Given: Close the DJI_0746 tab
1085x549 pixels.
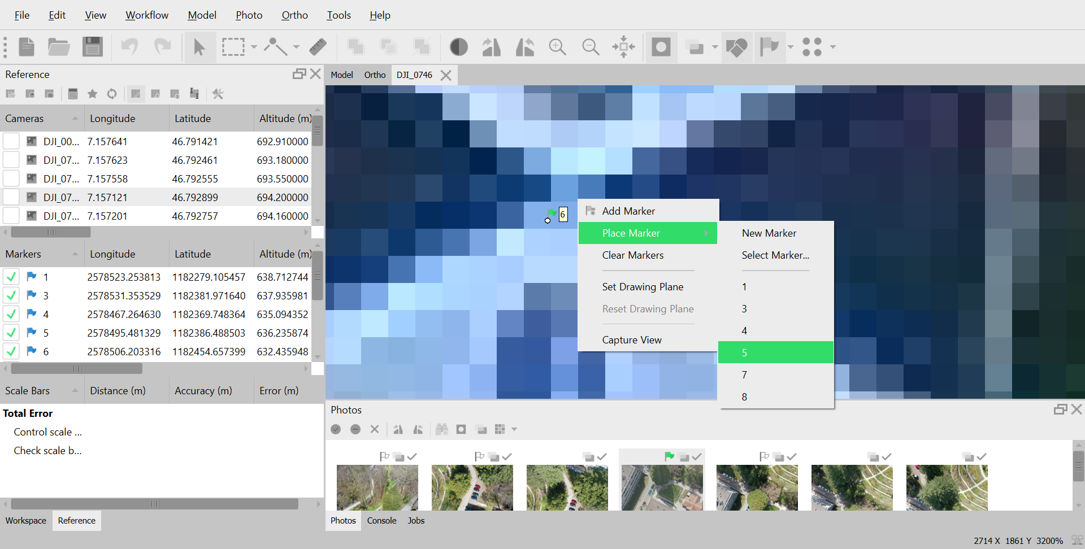Looking at the screenshot, I should [x=446, y=75].
